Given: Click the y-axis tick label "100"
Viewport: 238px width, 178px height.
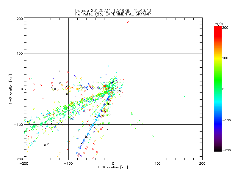Looking at the screenshot, I should pyautogui.click(x=20, y=53).
